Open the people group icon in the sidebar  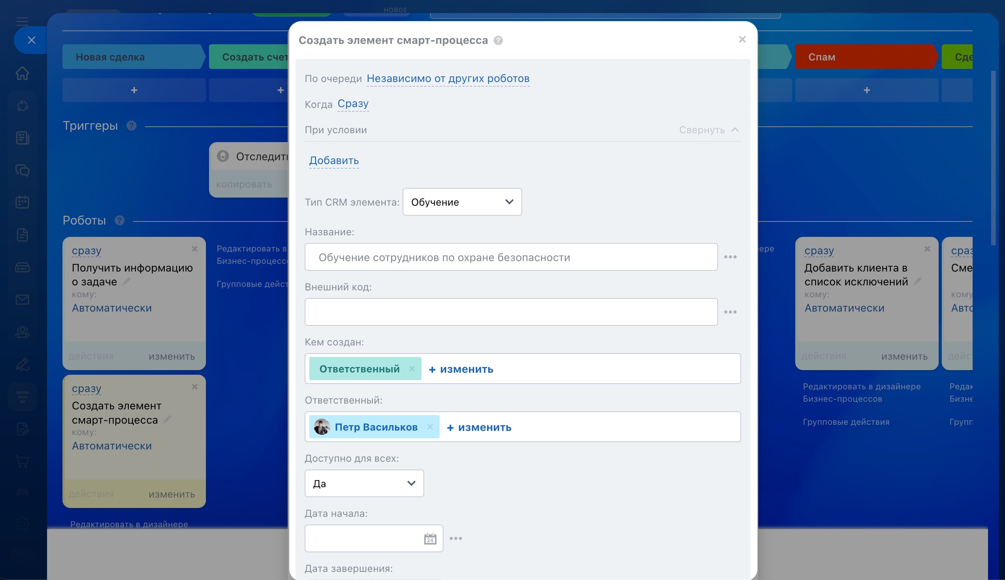coord(22,332)
